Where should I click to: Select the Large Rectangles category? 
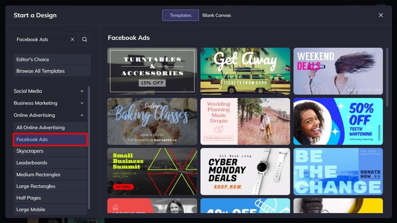point(50,186)
